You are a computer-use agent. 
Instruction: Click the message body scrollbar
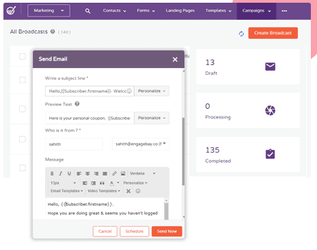[x=166, y=211]
